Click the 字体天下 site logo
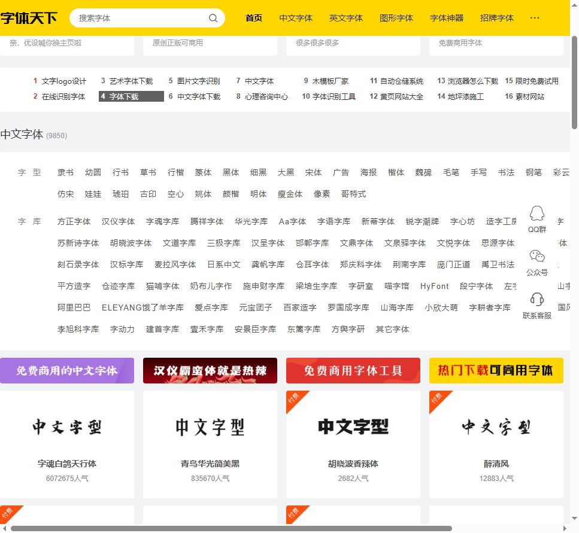Screen dimensions: 579x533 [29, 18]
